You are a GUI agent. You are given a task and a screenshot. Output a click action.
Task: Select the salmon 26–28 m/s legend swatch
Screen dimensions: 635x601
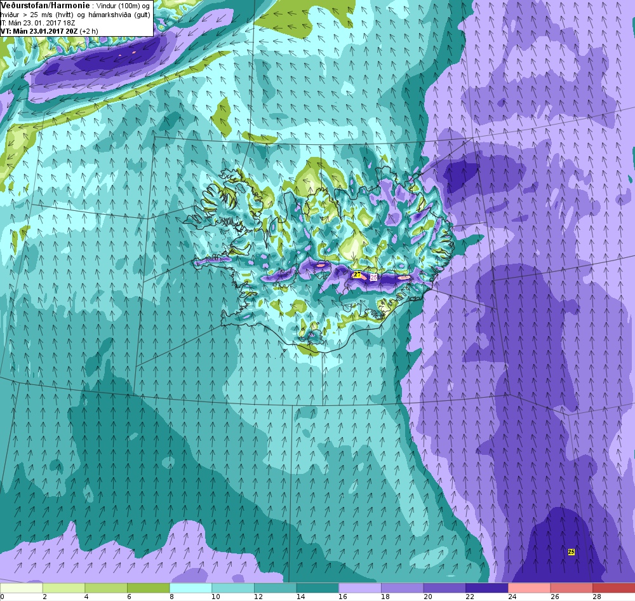pos(571,588)
